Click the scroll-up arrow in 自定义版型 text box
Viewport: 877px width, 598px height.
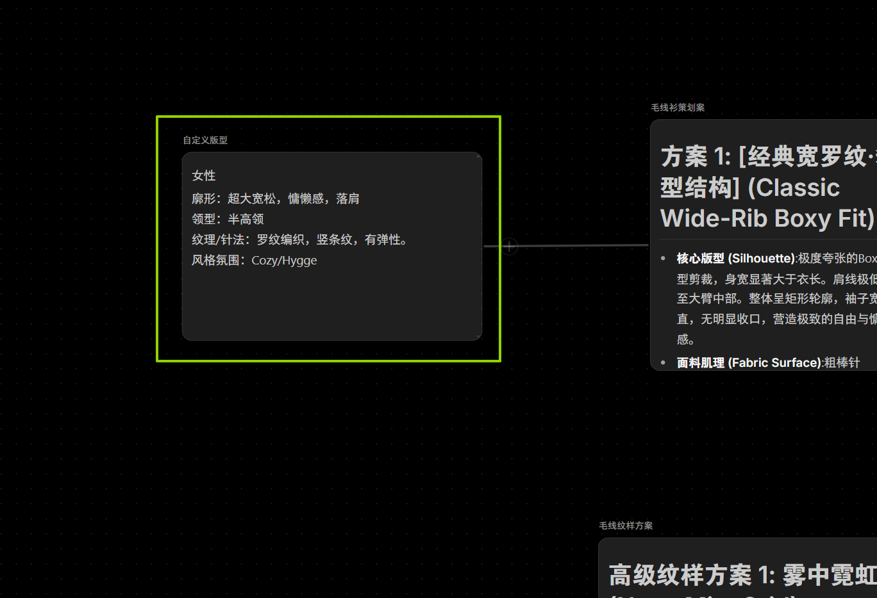click(479, 156)
